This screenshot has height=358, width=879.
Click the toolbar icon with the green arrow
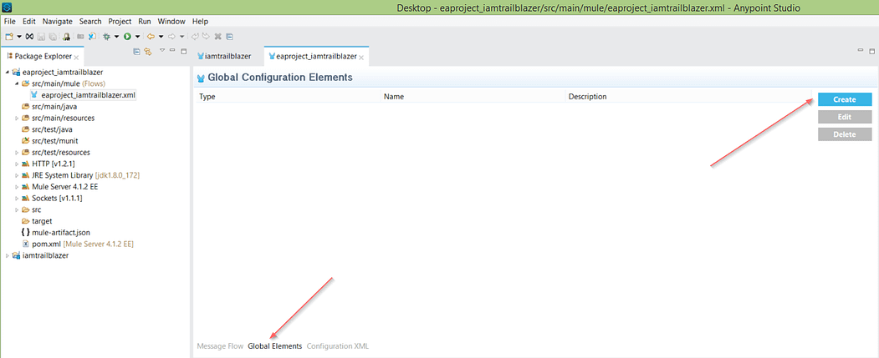click(x=66, y=37)
